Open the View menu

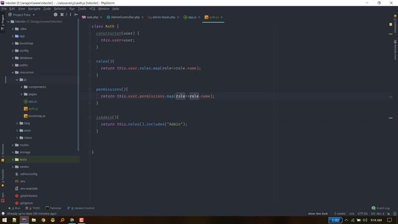22,9
